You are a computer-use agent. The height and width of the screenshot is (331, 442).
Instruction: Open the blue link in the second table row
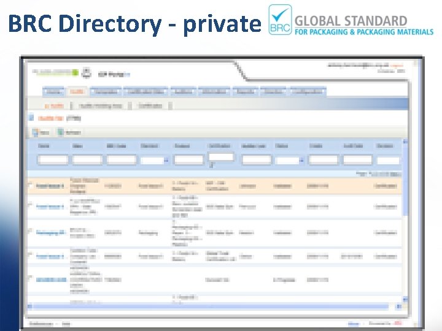tap(50, 207)
